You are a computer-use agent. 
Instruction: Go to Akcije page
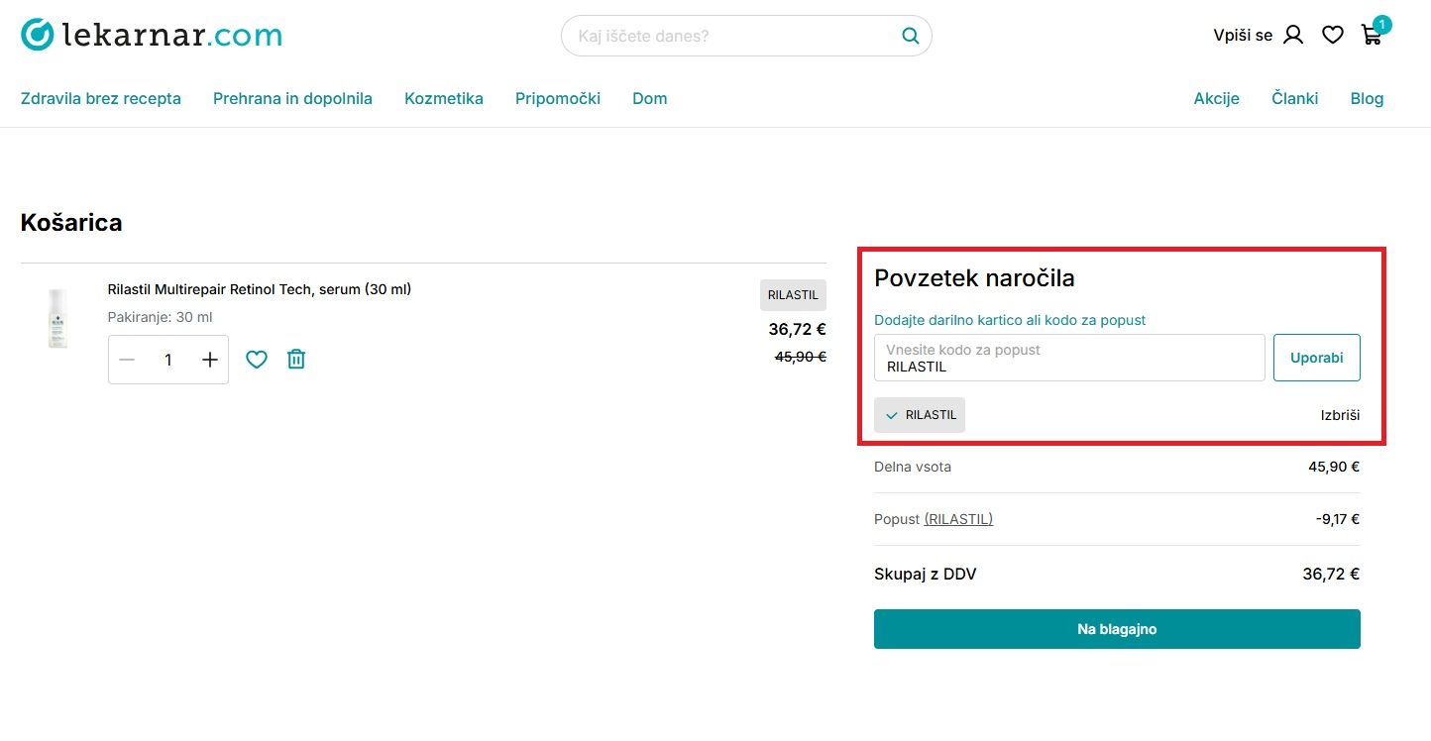1216,98
